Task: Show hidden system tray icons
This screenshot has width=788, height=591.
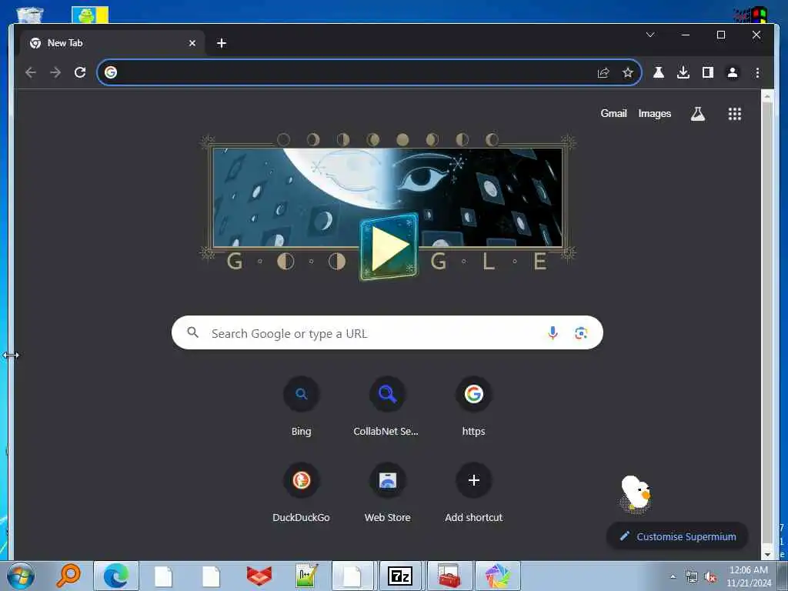Action: point(673,576)
